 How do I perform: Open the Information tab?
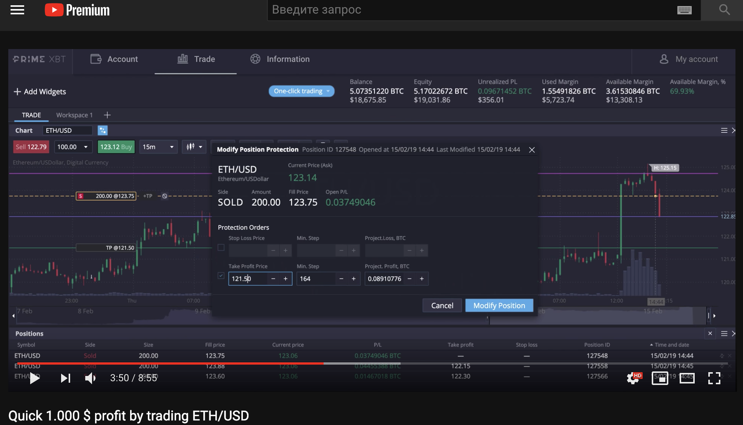280,59
